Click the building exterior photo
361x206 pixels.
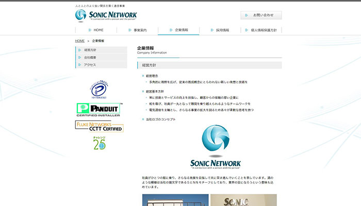[x=175, y=200]
